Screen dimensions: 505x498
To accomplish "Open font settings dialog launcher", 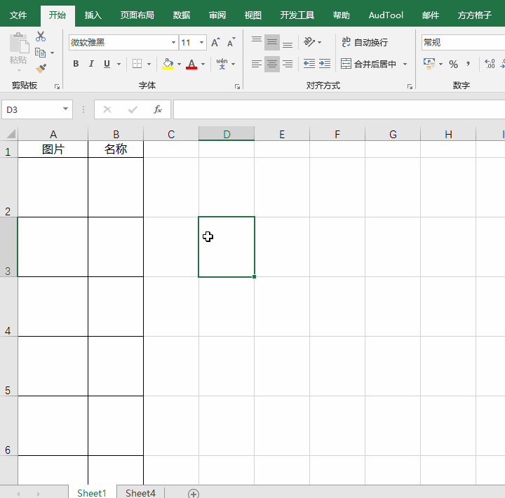I will (237, 86).
